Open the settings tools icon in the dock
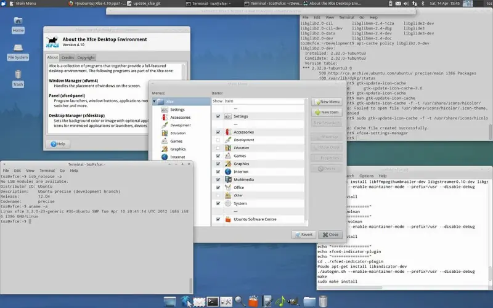Viewport: 493px width, 308px height. click(226, 302)
